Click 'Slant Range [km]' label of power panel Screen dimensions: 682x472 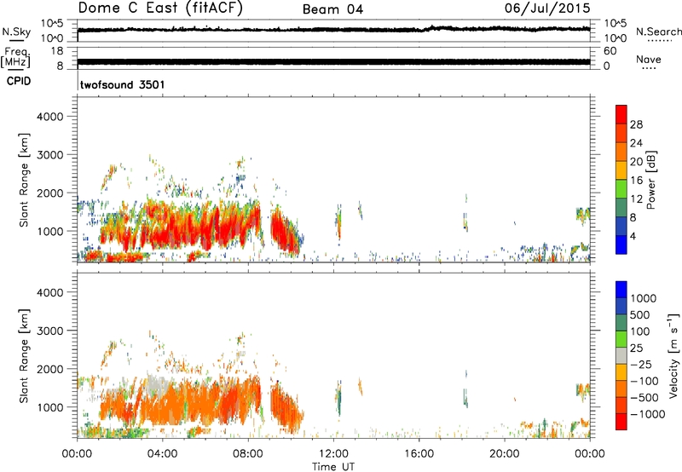pyautogui.click(x=24, y=180)
